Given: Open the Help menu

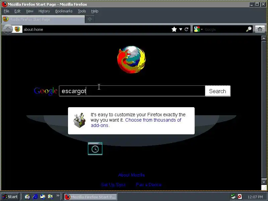Looking at the screenshot, I should 95,11.
